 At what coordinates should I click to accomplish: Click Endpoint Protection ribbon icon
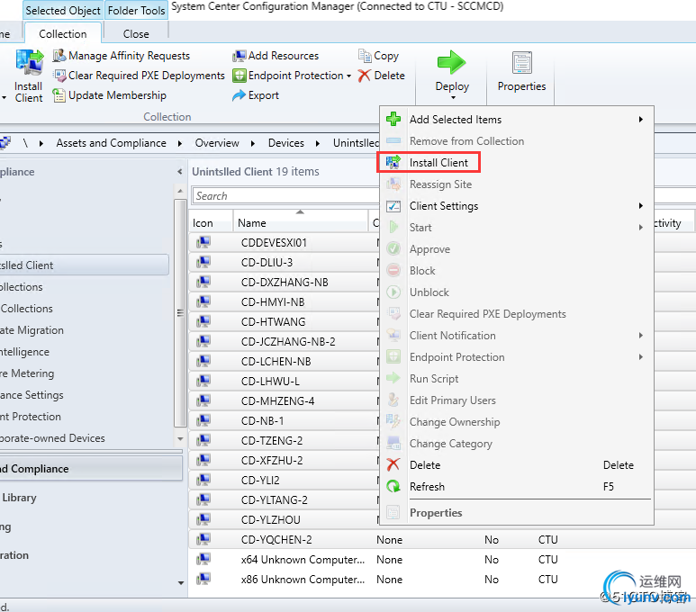pyautogui.click(x=239, y=76)
